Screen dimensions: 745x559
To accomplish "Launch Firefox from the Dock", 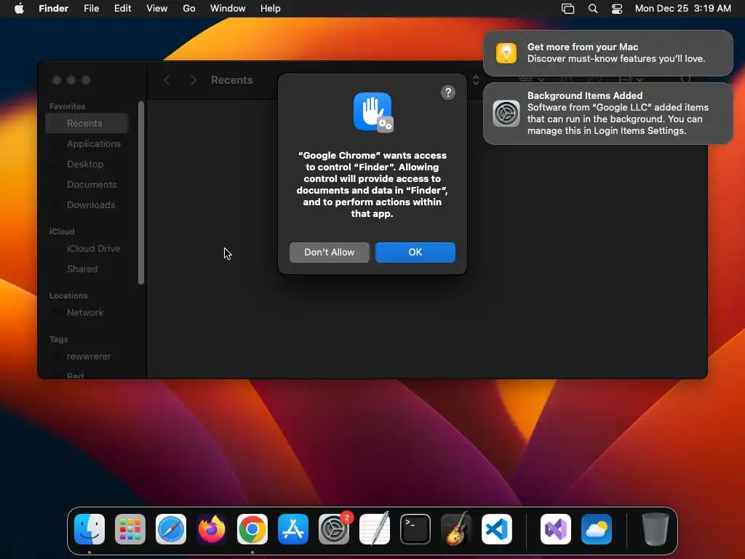I will (212, 529).
